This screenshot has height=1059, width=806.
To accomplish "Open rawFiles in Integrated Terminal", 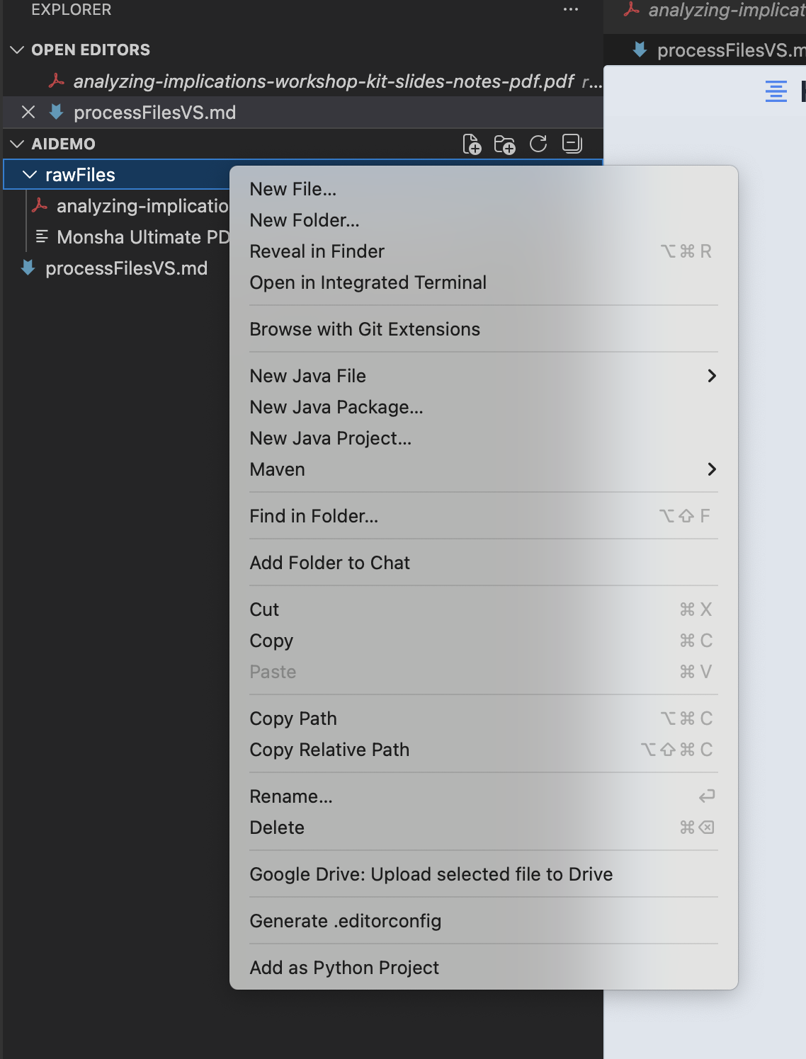I will 368,282.
